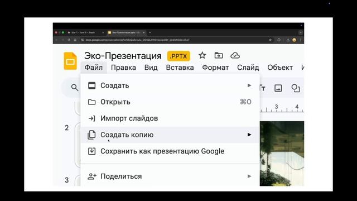Click the insert shape toolbar icon
357x201 pixels.
click(x=296, y=88)
